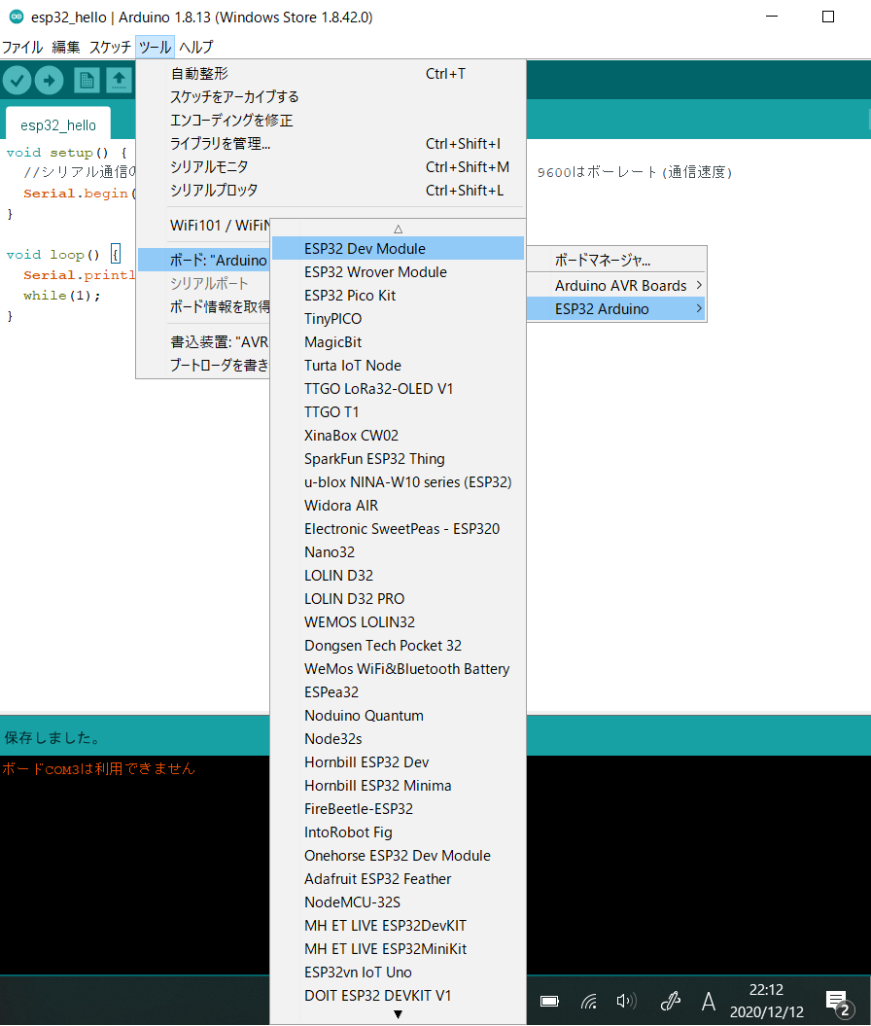
Task: Click the Arduino logo in title bar
Action: pos(17,17)
